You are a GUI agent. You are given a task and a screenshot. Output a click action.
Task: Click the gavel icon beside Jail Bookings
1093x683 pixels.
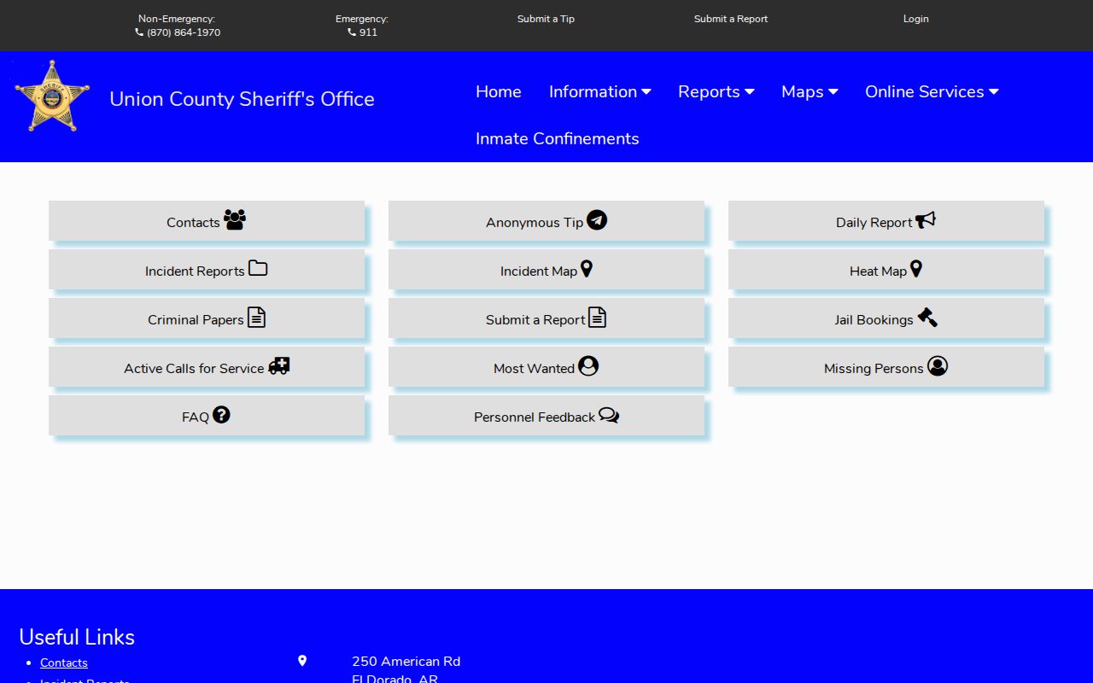click(x=927, y=318)
